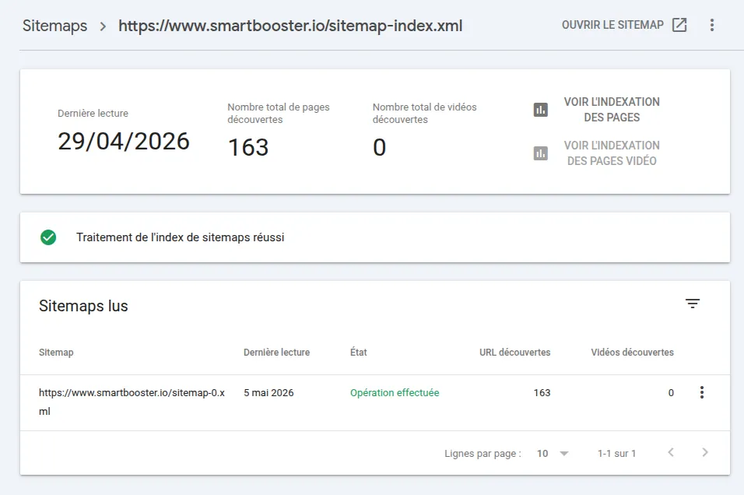Image resolution: width=744 pixels, height=495 pixels.
Task: Click the 0 vidéos découvertes cell in table
Action: tap(671, 392)
